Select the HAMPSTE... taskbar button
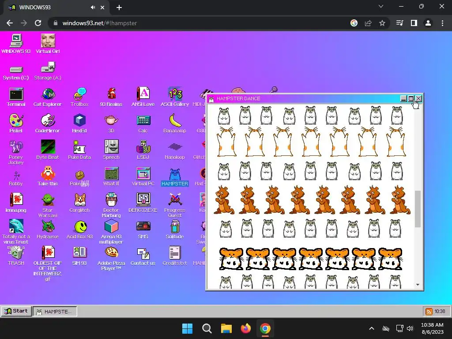 click(55, 311)
